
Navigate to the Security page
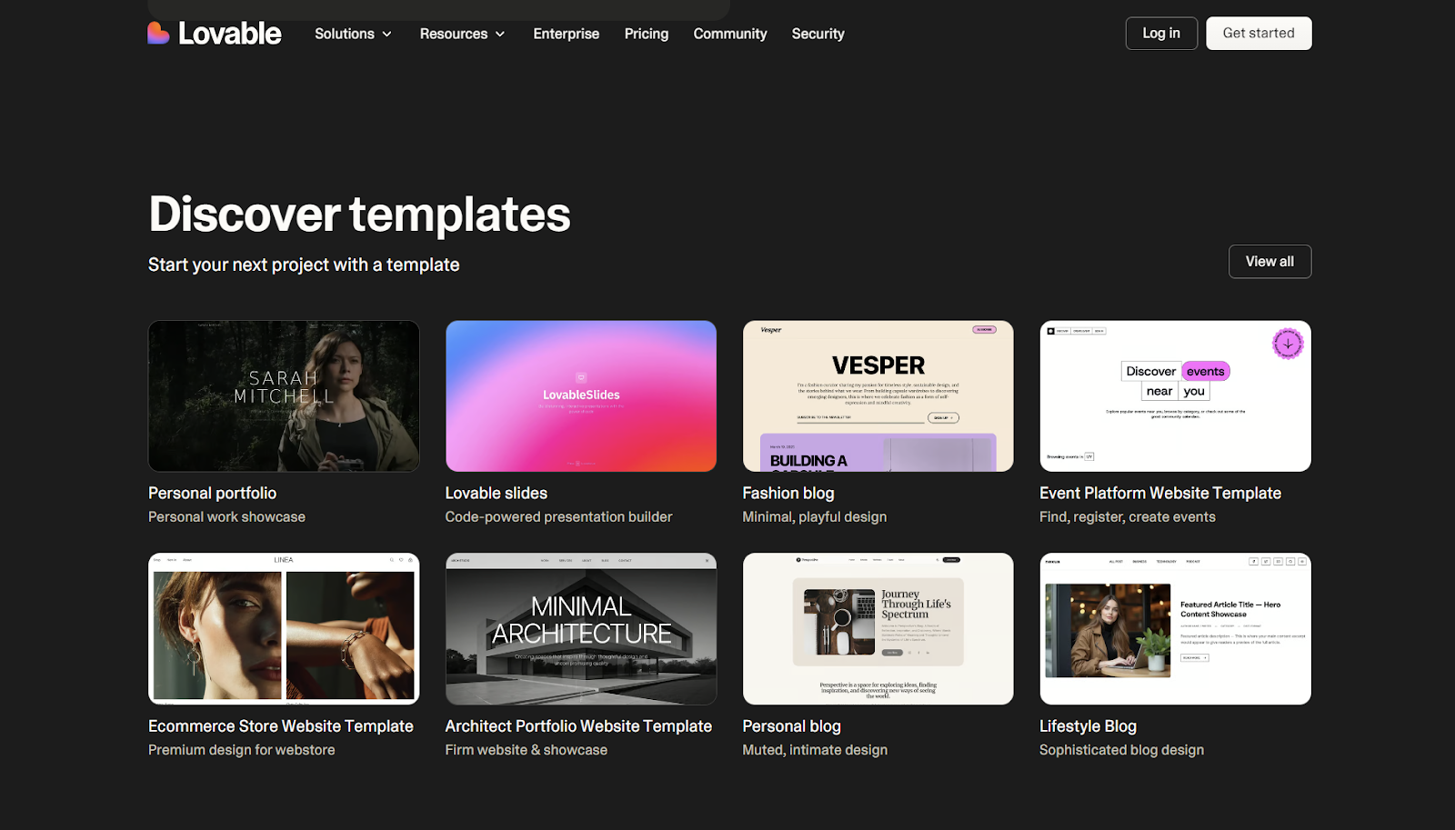click(x=818, y=34)
